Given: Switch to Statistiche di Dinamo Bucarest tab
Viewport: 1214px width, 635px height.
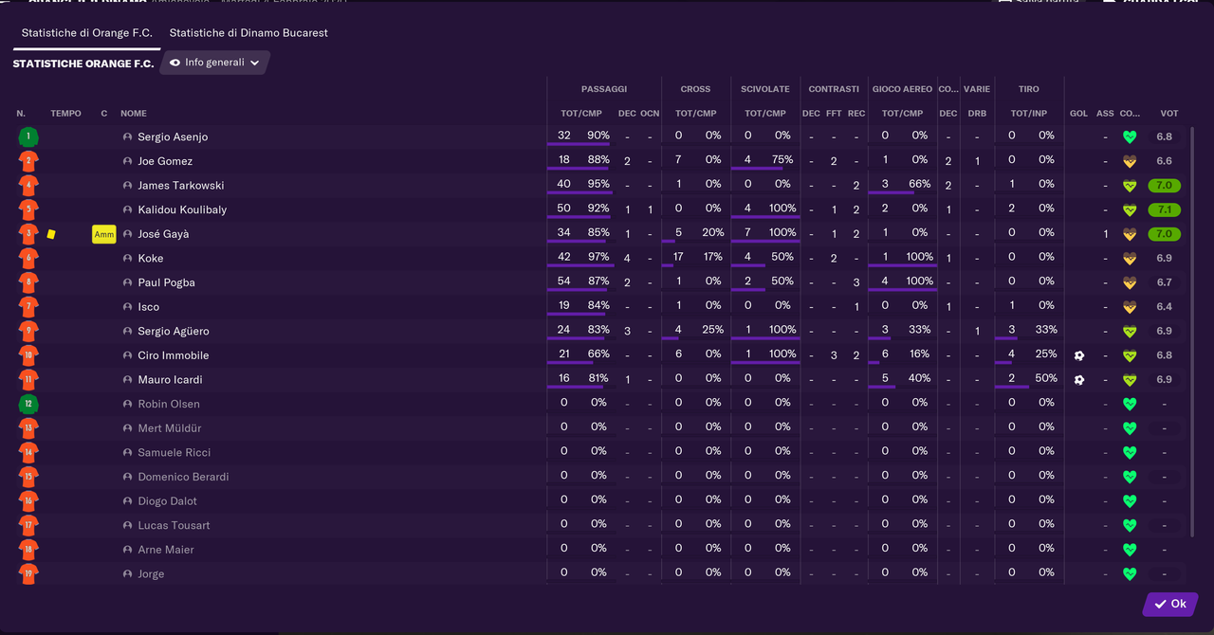Looking at the screenshot, I should tap(248, 33).
